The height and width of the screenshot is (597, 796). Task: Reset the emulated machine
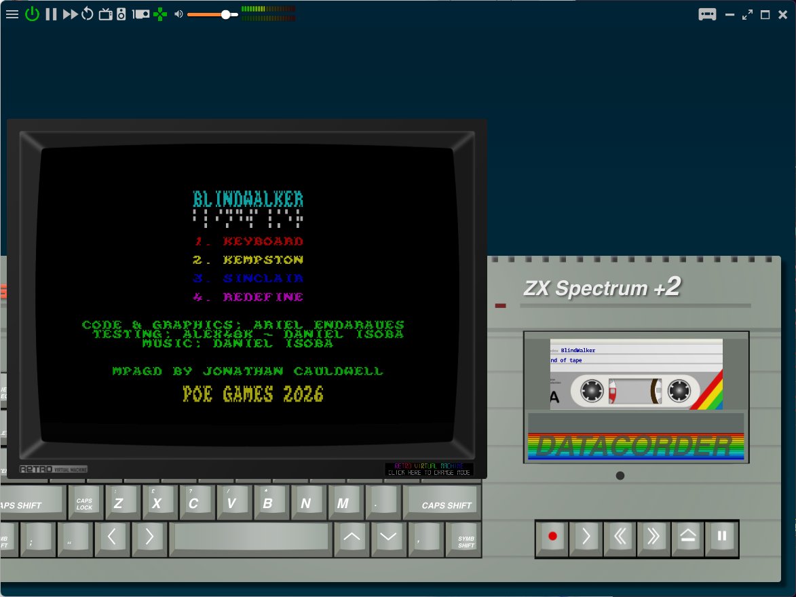click(88, 14)
